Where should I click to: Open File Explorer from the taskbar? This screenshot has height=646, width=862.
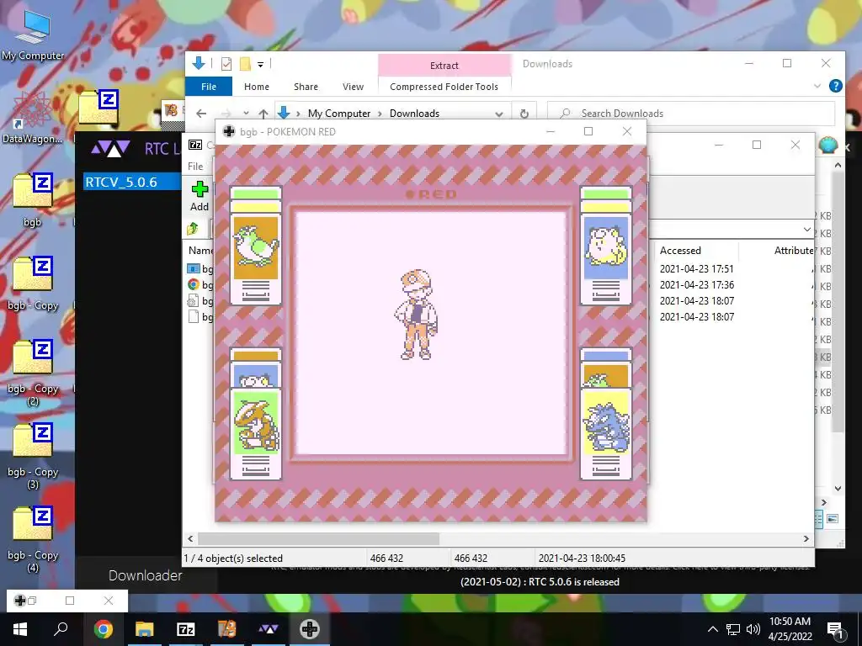145,629
